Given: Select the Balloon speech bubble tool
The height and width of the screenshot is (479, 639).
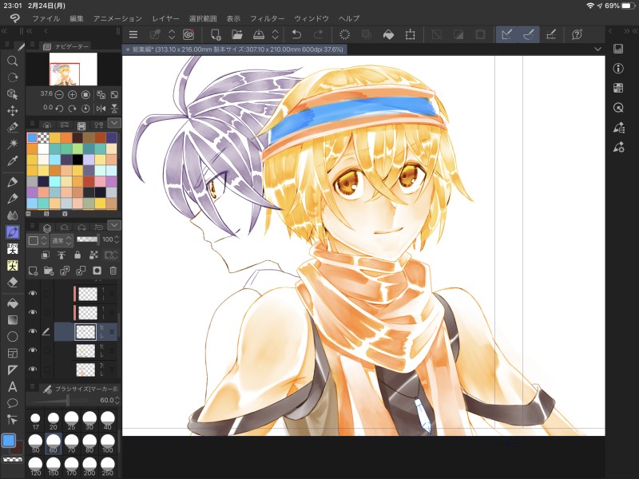Looking at the screenshot, I should (x=13, y=403).
